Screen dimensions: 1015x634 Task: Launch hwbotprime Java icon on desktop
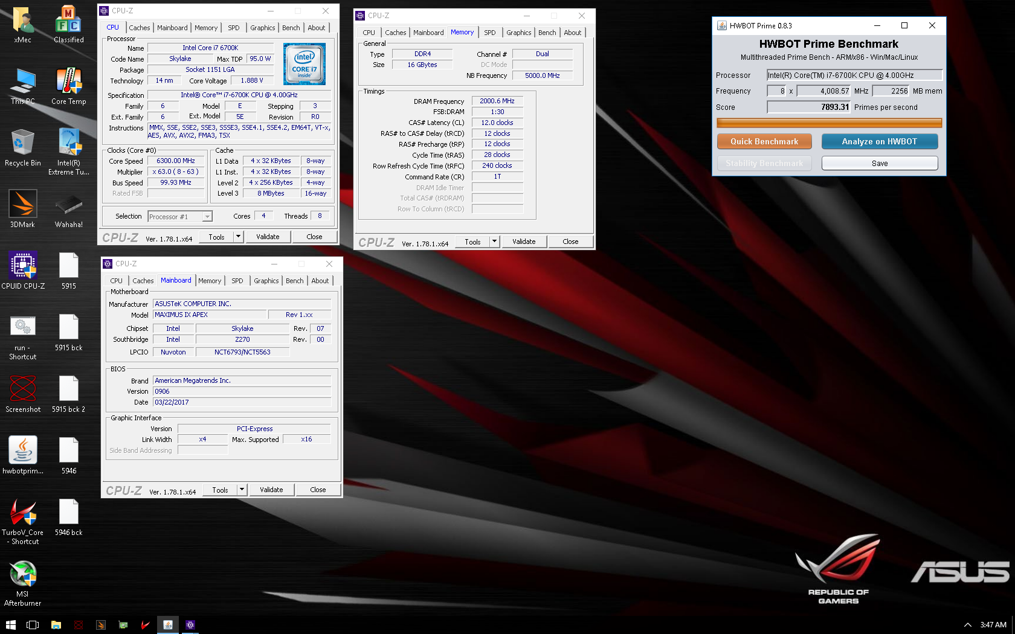(23, 456)
